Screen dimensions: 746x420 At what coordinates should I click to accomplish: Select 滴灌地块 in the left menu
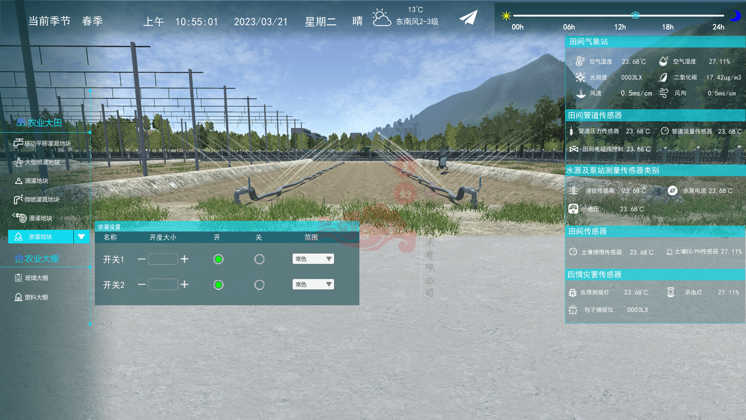pyautogui.click(x=36, y=181)
